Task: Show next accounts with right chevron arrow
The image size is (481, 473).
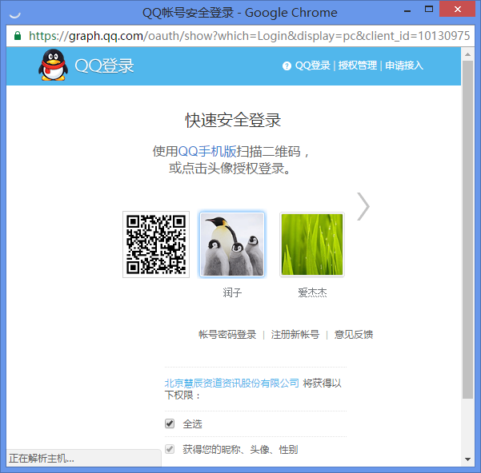Action: click(x=363, y=206)
